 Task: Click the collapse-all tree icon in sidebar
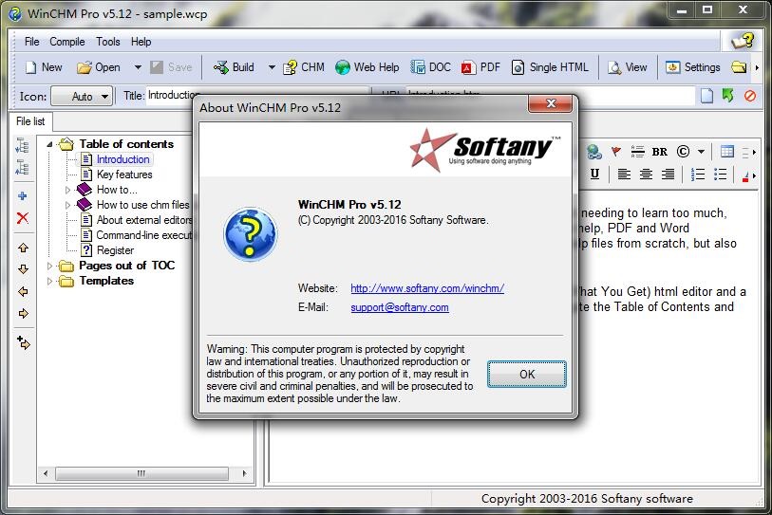pos(23,167)
